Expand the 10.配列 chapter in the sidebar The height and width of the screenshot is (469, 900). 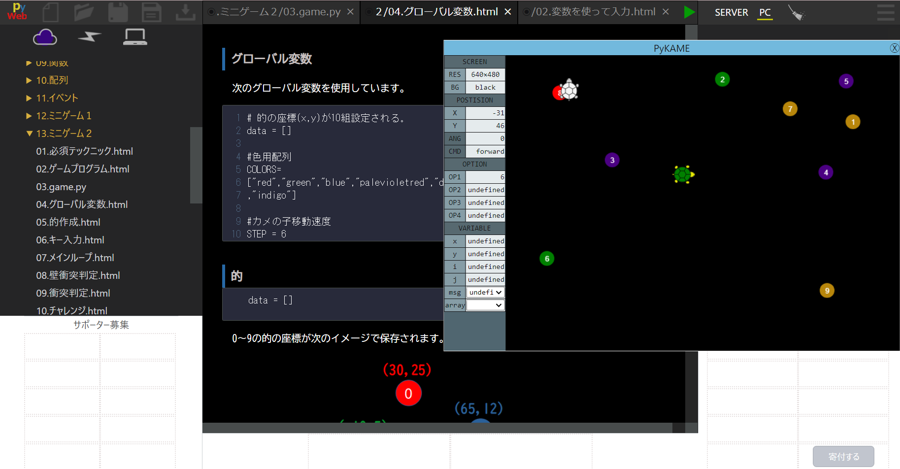(29, 80)
